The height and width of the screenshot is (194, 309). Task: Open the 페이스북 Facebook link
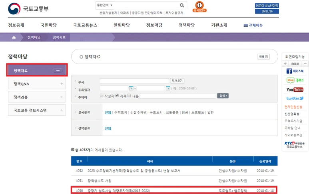295,71
